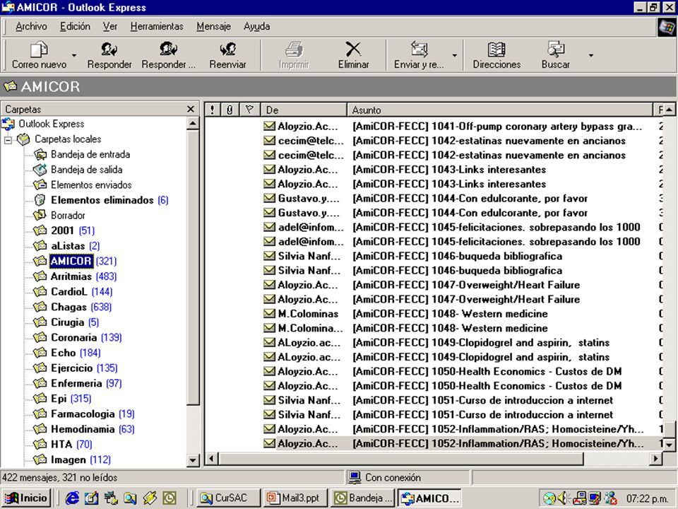Sort messages by Asunto column
Image resolution: width=678 pixels, height=509 pixels.
click(500, 110)
